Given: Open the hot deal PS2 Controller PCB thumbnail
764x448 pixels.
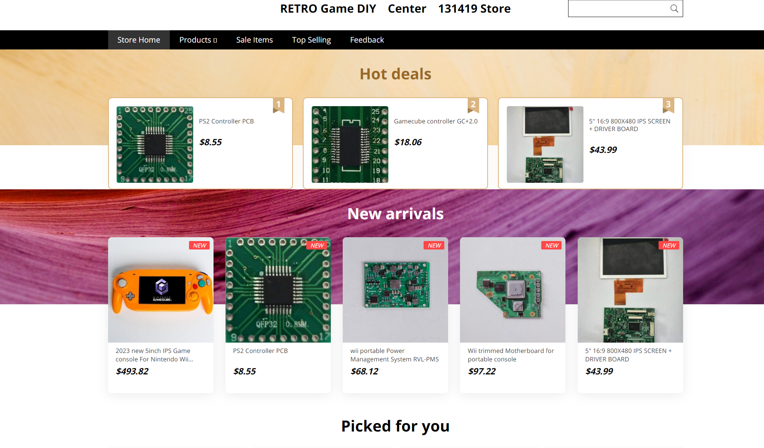Looking at the screenshot, I should [x=155, y=144].
